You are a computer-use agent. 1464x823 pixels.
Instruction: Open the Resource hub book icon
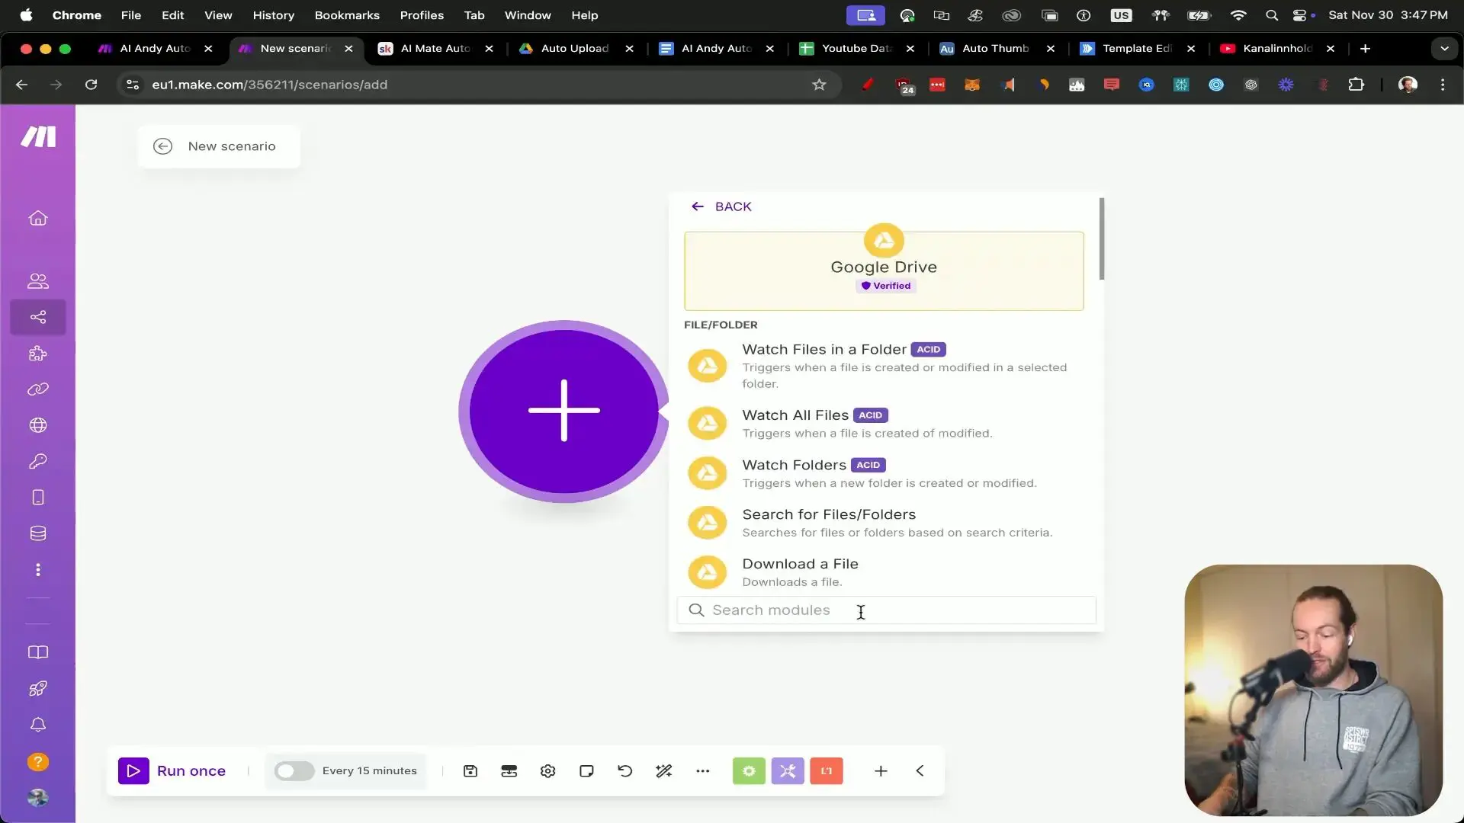tap(38, 652)
